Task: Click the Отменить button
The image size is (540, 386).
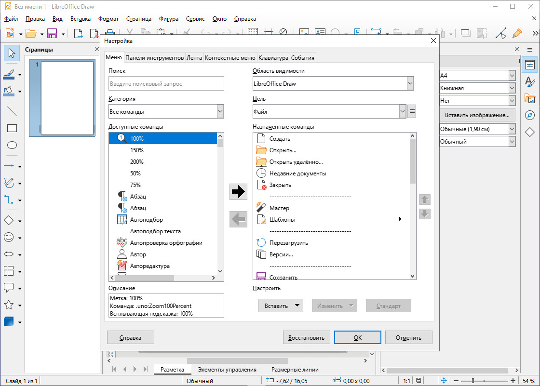Action: 408,337
